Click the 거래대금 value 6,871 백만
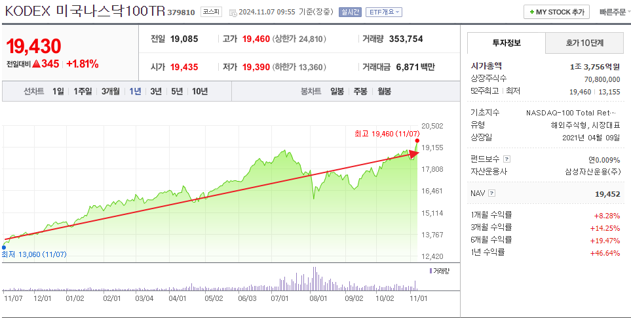The width and height of the screenshot is (631, 318). 415,68
